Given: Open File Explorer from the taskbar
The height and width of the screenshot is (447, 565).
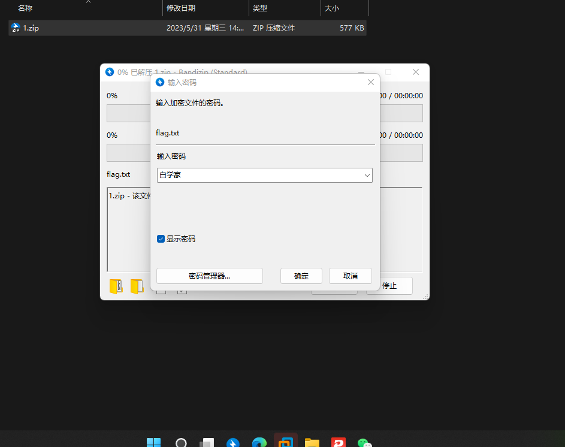Looking at the screenshot, I should (x=312, y=442).
